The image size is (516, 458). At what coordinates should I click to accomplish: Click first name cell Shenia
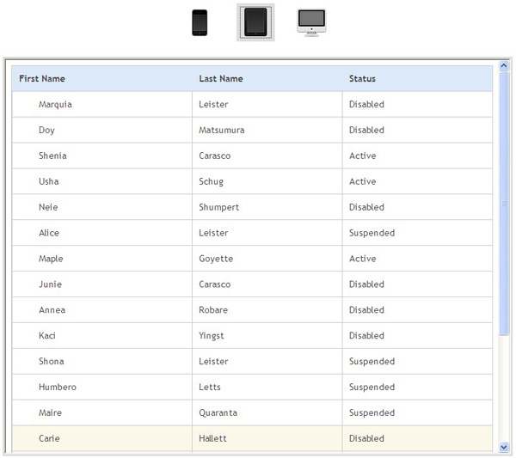tap(52, 156)
